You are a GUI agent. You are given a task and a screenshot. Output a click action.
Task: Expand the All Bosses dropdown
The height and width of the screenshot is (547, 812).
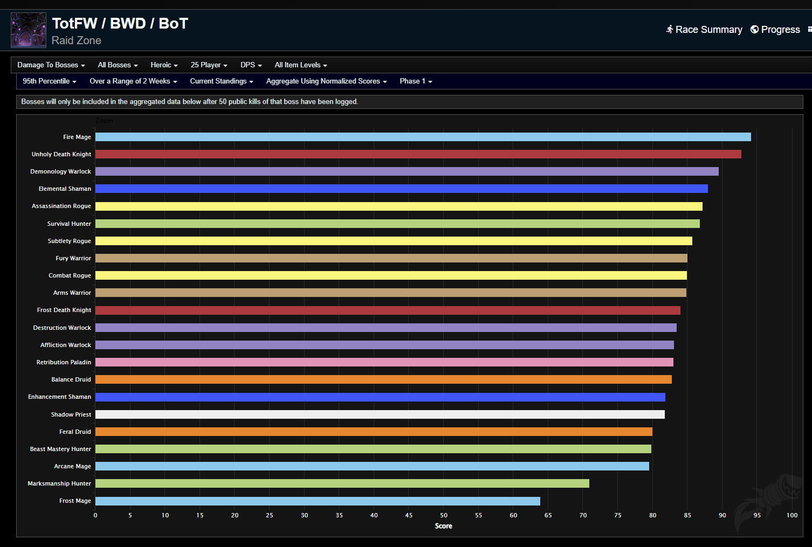(x=118, y=65)
